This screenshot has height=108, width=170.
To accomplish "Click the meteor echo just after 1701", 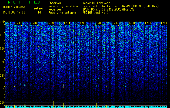I will 25,85.
